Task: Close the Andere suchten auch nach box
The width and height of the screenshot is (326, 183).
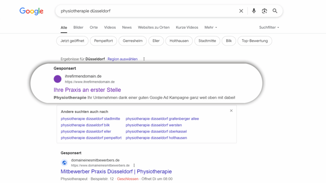Action: click(231, 111)
